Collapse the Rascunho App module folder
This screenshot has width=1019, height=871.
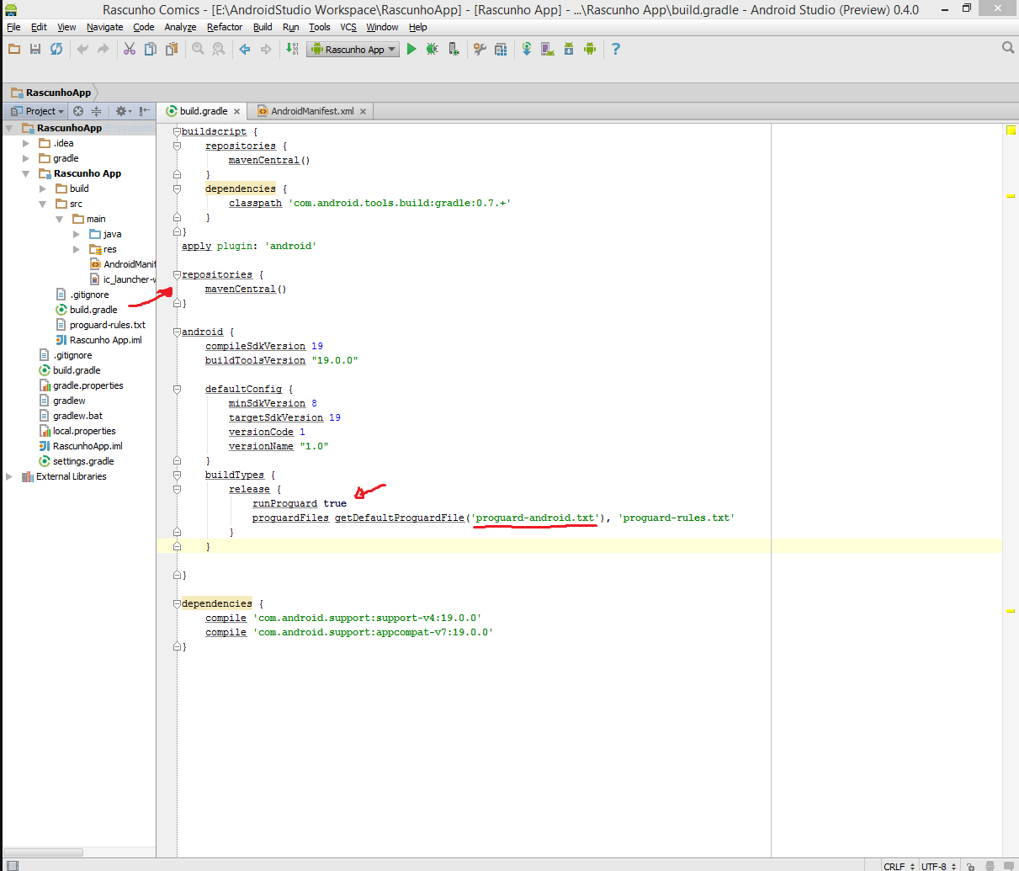pyautogui.click(x=26, y=173)
